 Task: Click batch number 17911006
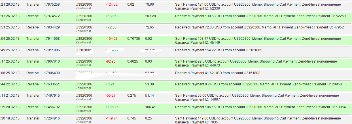[52, 50]
